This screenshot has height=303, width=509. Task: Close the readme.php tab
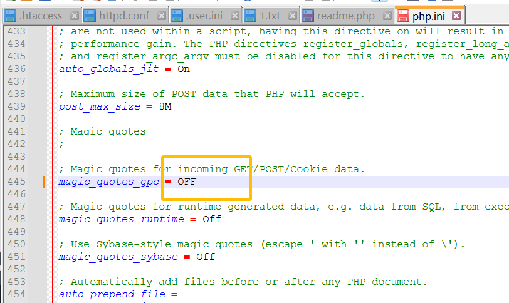tap(387, 16)
